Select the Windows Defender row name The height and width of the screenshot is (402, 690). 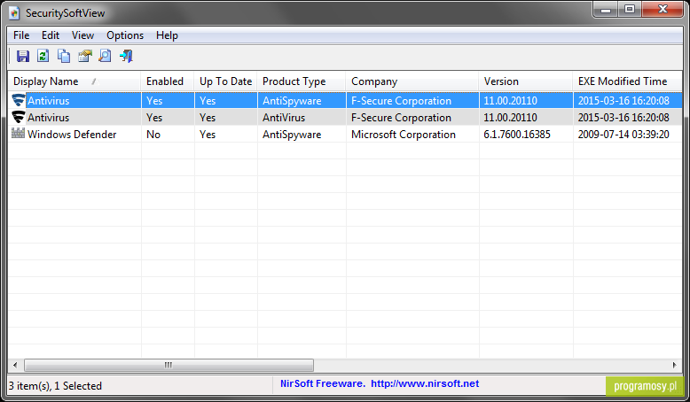[x=72, y=135]
